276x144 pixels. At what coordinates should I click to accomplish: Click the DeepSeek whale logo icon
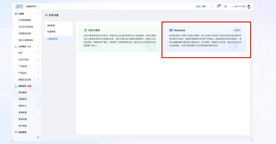click(x=171, y=30)
